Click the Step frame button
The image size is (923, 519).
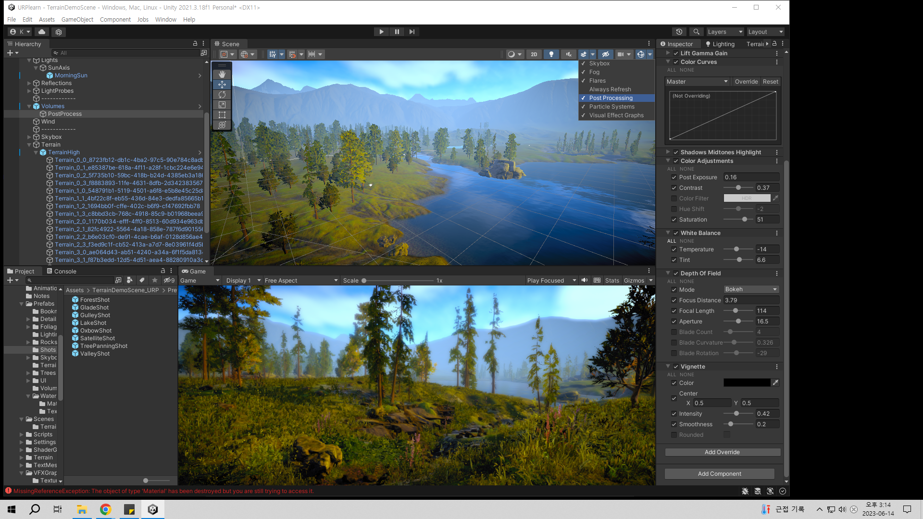(412, 32)
